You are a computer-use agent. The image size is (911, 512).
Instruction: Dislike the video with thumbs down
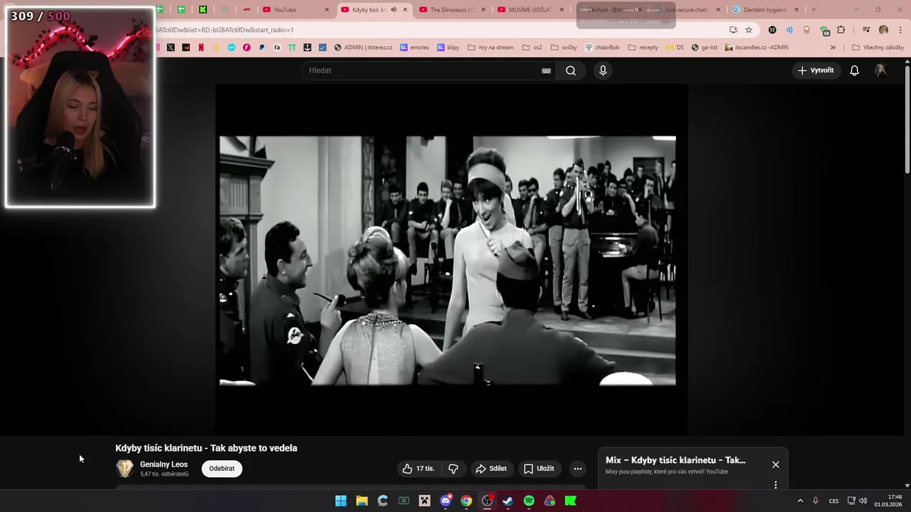[x=453, y=469]
